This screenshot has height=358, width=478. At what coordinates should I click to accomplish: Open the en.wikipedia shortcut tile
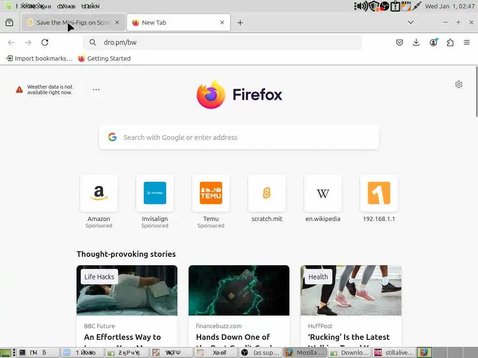click(323, 199)
